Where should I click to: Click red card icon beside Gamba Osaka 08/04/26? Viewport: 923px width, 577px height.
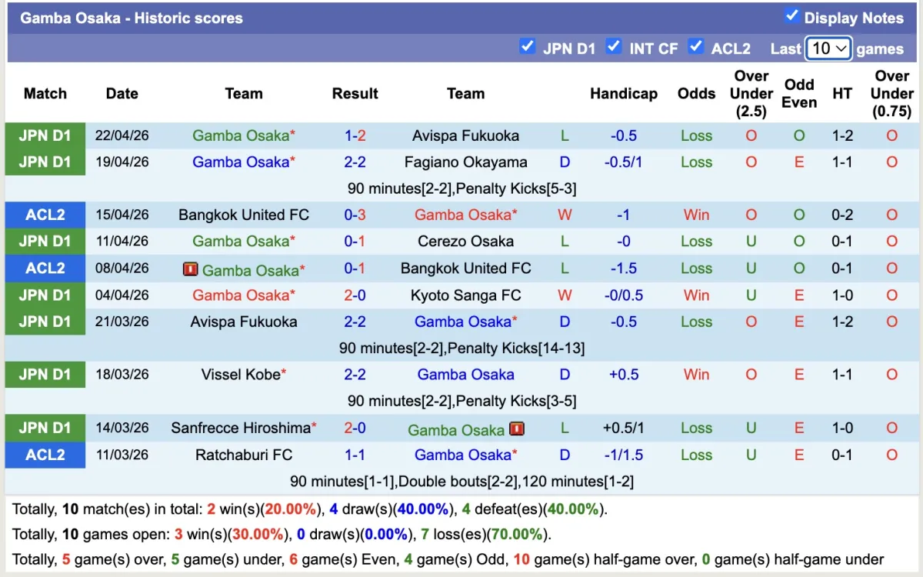coord(190,269)
